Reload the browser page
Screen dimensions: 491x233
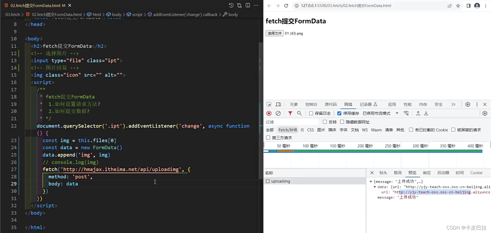tap(286, 6)
